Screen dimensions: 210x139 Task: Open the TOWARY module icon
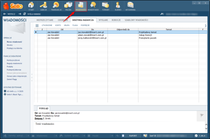106,6
